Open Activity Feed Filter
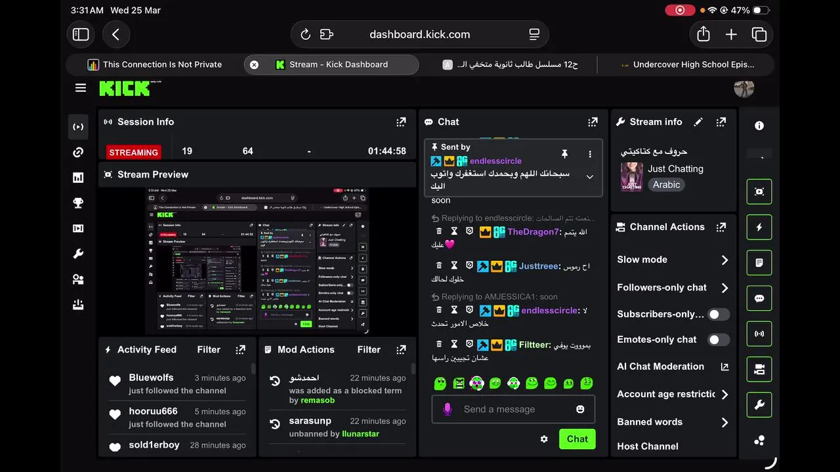This screenshot has height=472, width=840. [209, 349]
